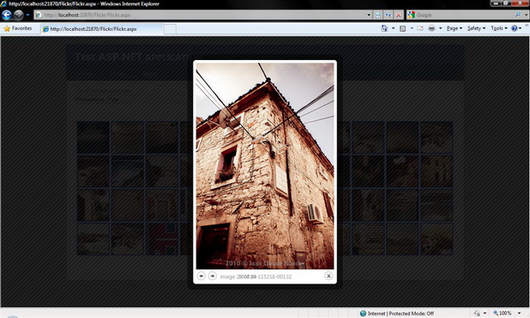Screen dimensions: 530x318
Task: Go back with the browser Back arrow
Action: (7, 15)
